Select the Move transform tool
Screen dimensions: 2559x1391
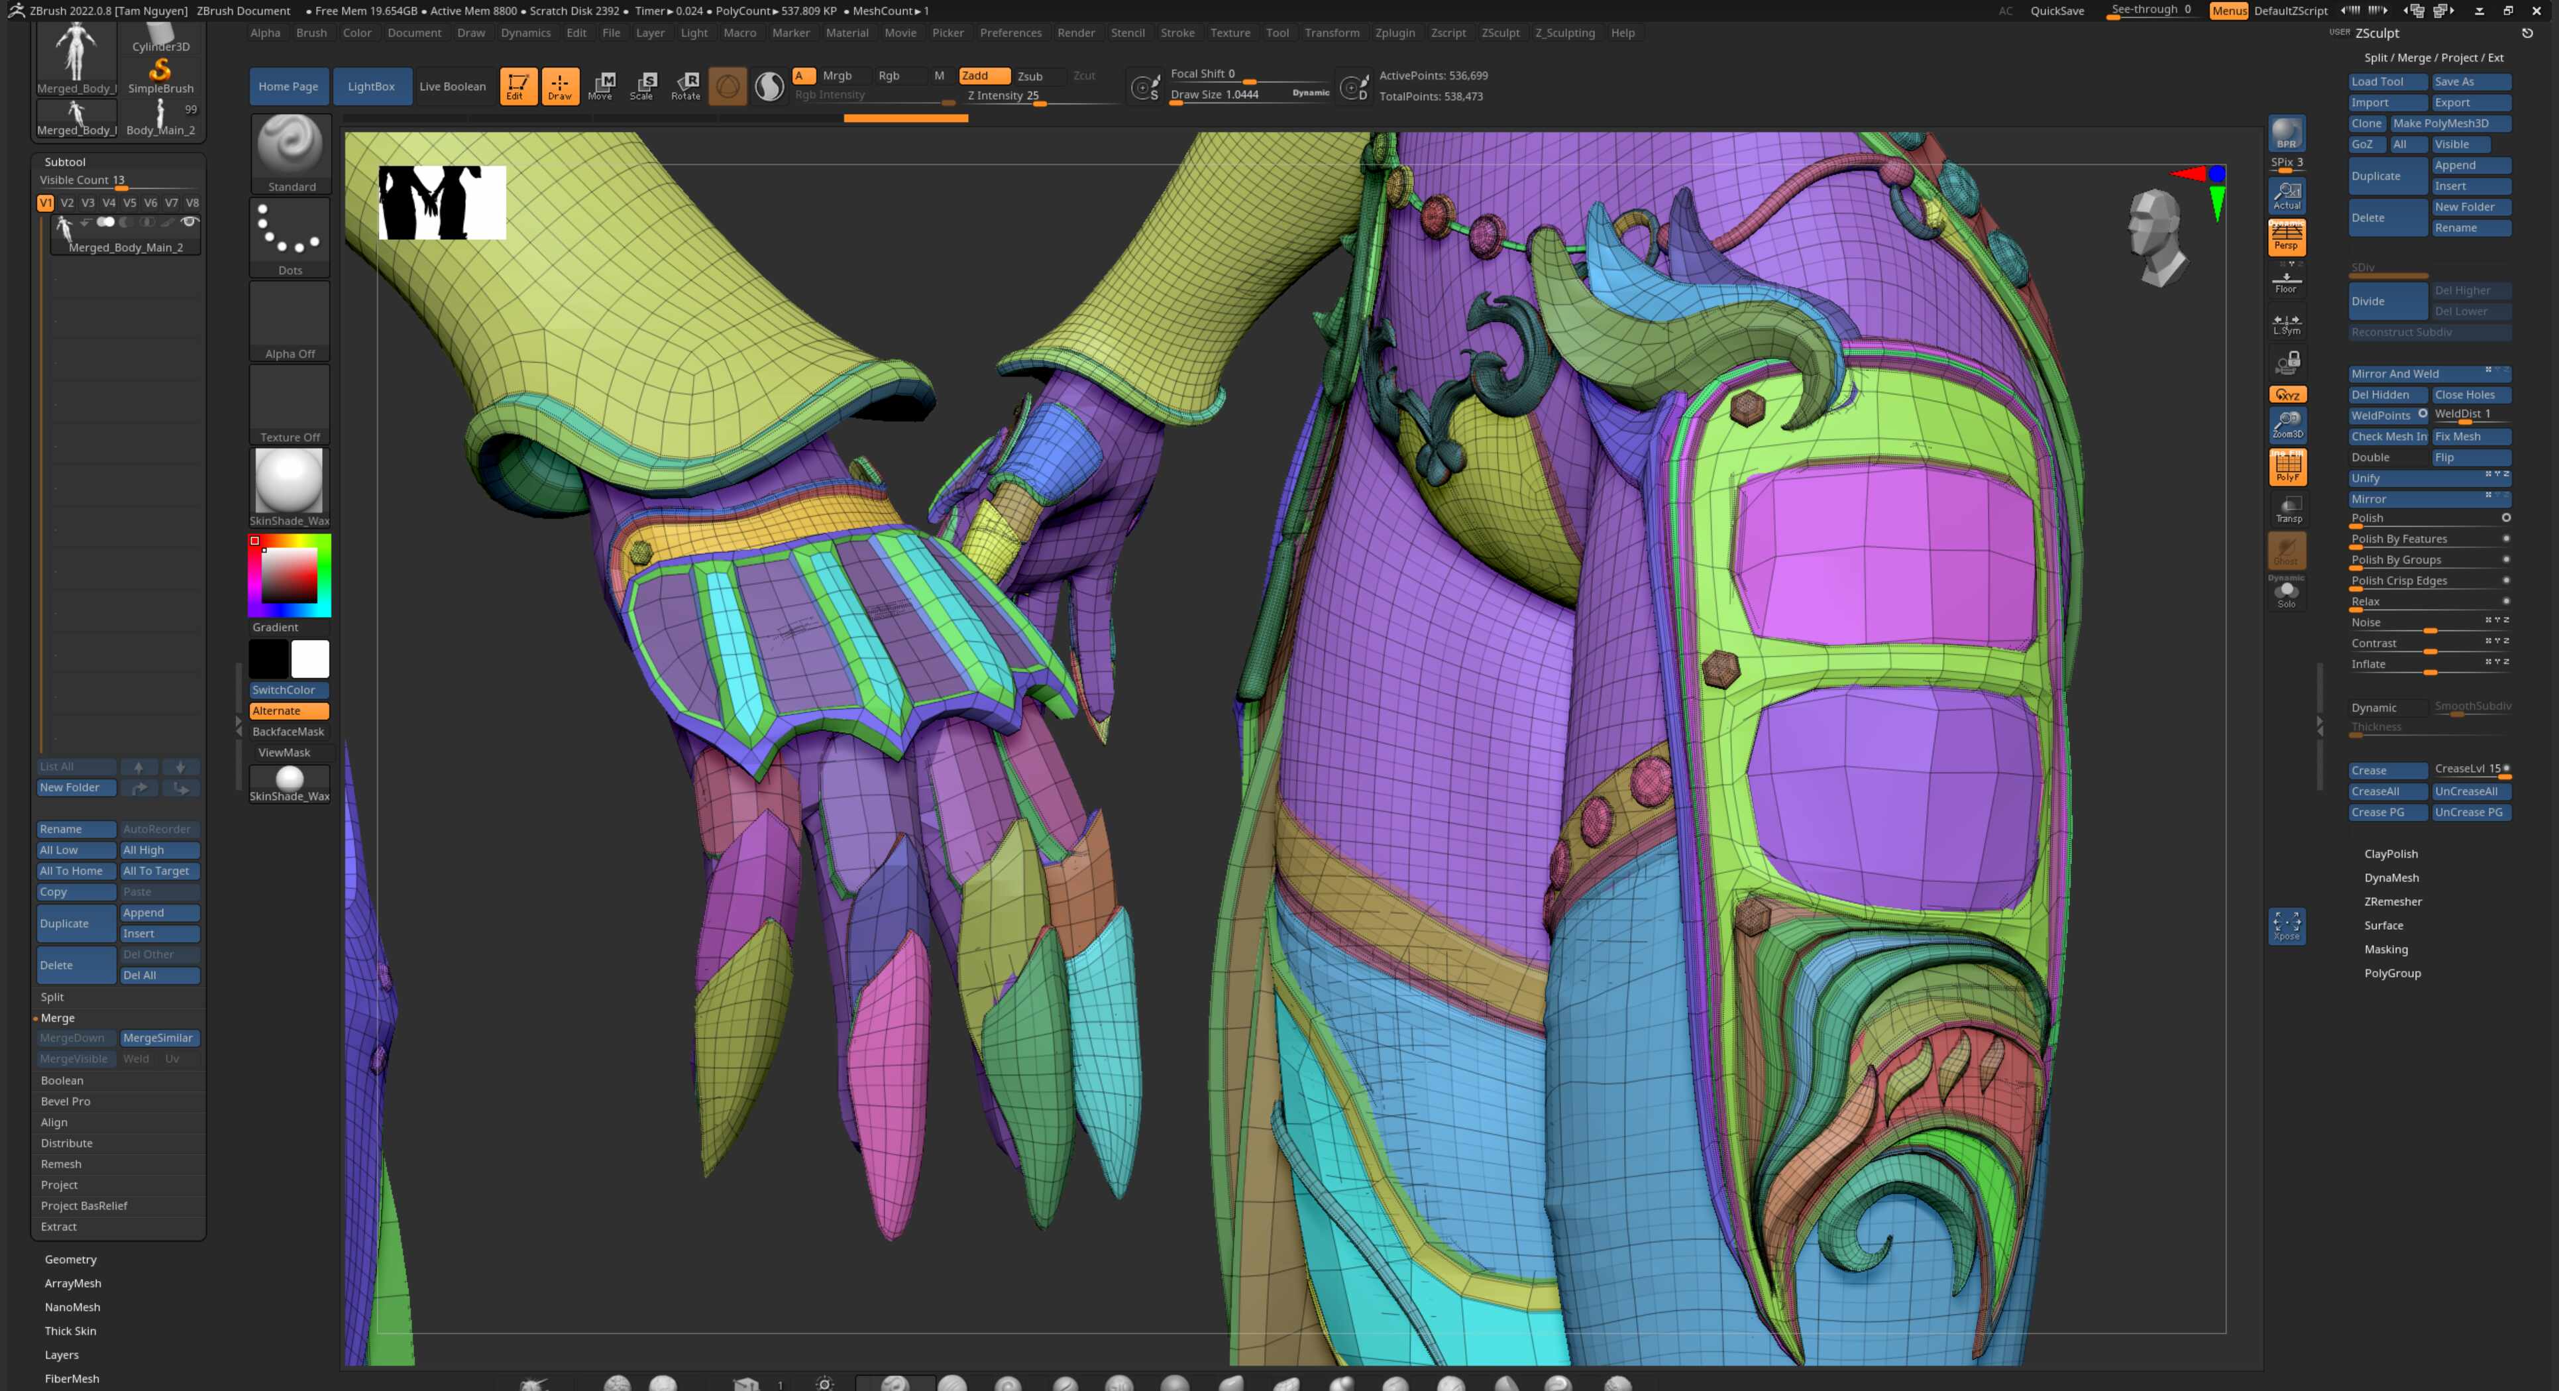click(x=600, y=85)
